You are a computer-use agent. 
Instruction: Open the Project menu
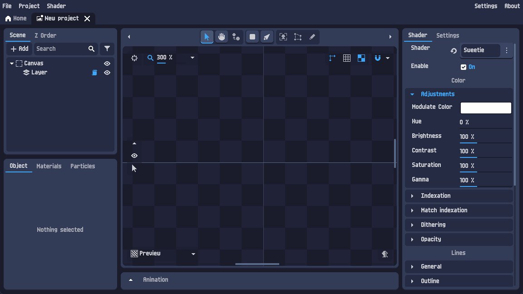click(x=29, y=6)
